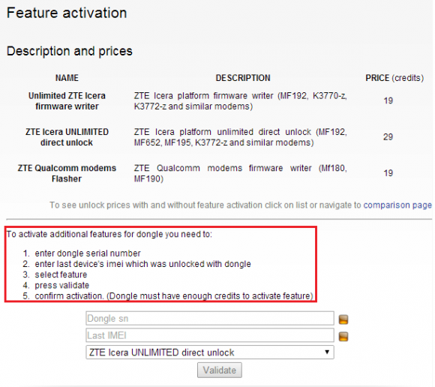435x387 pixels.
Task: Click the DESCRIPTION column header
Action: click(243, 78)
